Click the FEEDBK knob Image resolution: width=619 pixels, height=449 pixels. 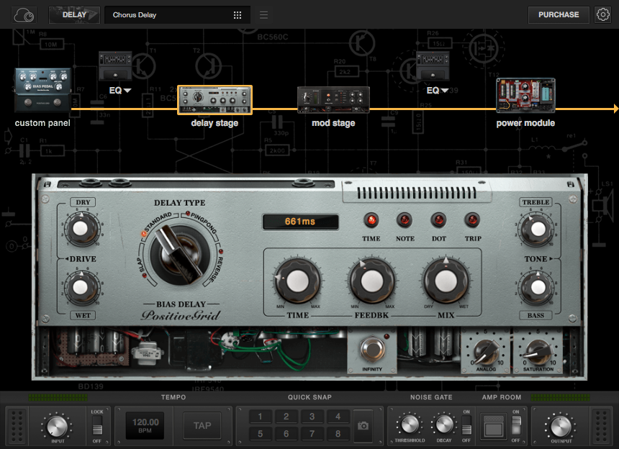(372, 281)
